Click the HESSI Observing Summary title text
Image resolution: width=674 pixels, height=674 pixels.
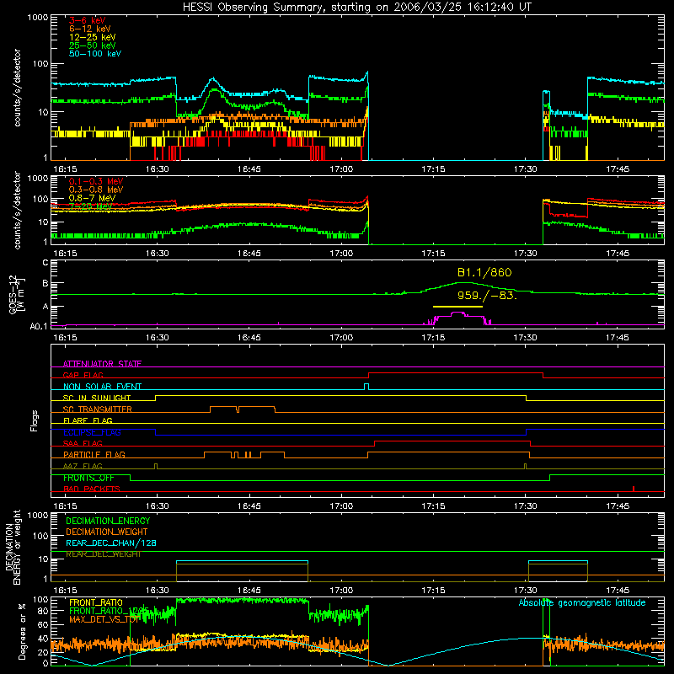pyautogui.click(x=356, y=7)
